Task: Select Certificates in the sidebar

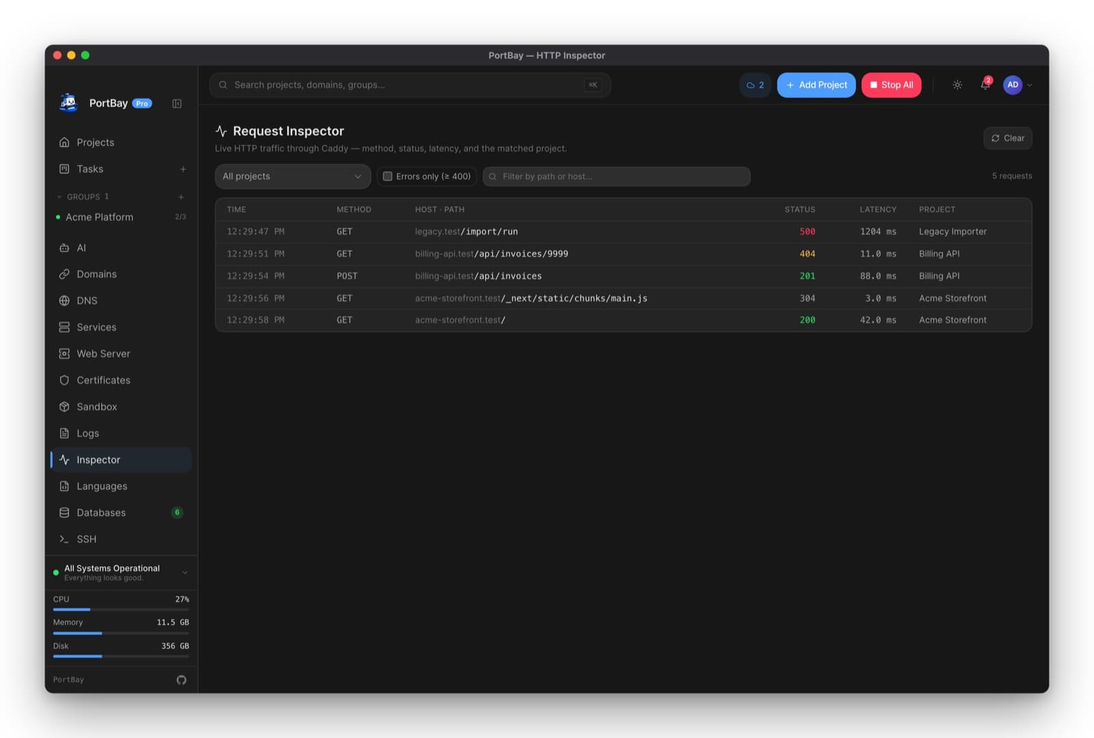Action: [122, 380]
